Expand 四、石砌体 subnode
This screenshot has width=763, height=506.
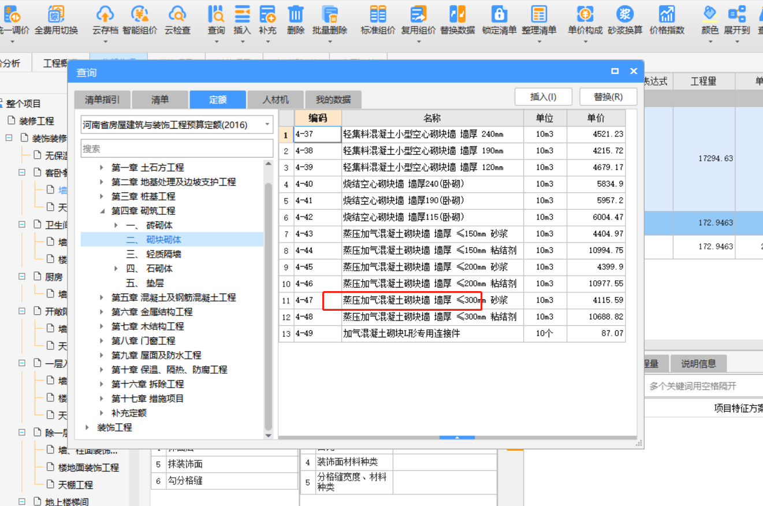pos(116,269)
